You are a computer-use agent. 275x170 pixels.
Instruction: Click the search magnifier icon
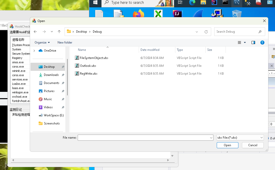pyautogui.click(x=260, y=32)
